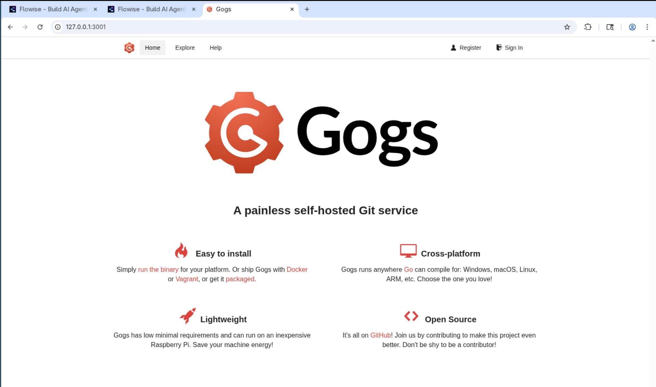The width and height of the screenshot is (656, 387).
Task: Click the flame icon beside Easy to install
Action: pos(181,250)
